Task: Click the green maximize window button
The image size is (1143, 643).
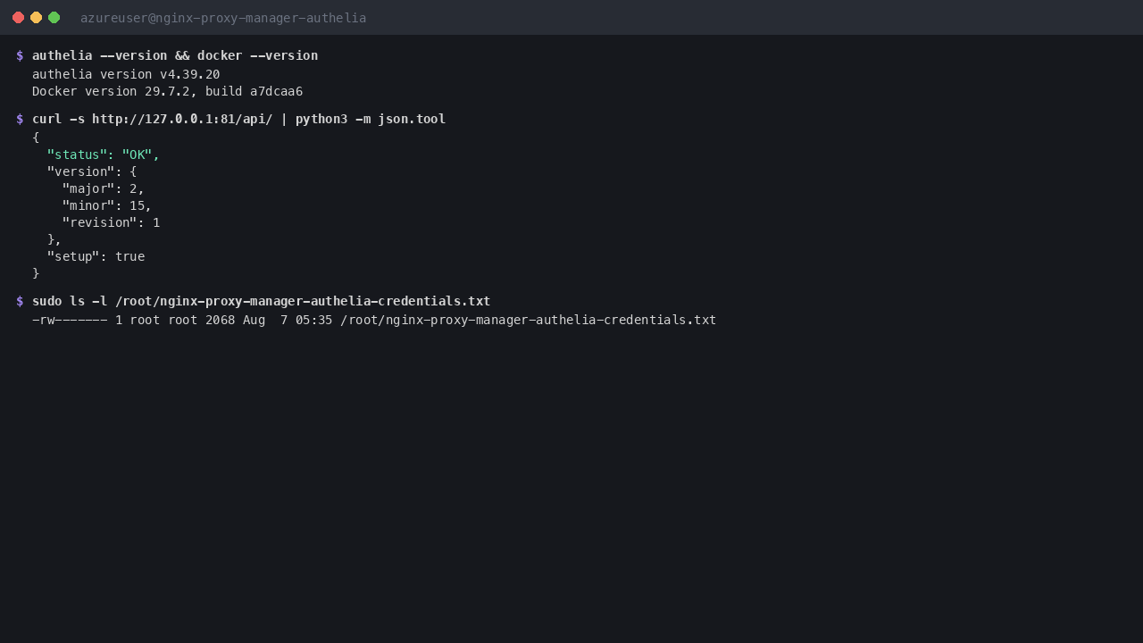Action: (x=54, y=18)
